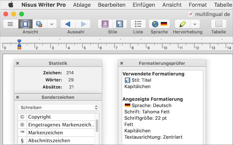This screenshot has height=145, width=233.
Task: Click the Wörter count 29
Action: (x=71, y=80)
